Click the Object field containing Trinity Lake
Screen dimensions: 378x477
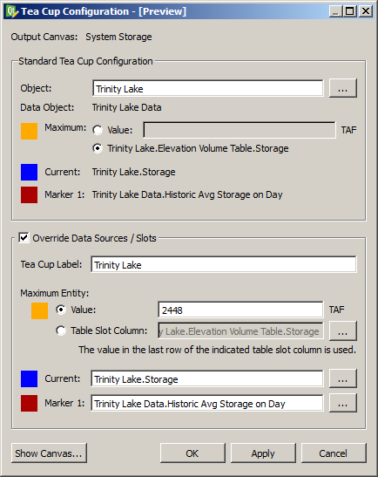(x=208, y=88)
